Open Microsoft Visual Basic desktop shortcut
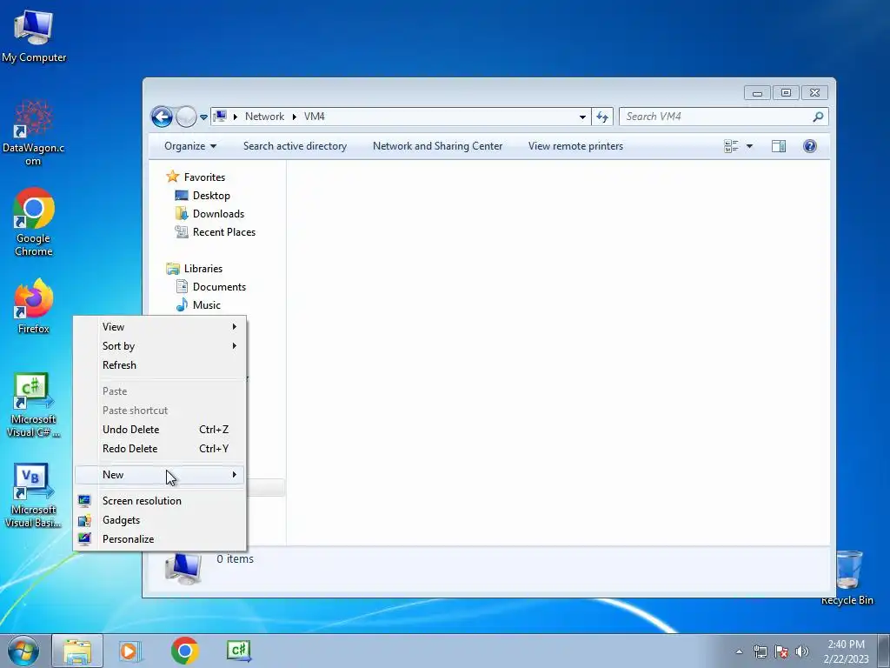 point(34,495)
